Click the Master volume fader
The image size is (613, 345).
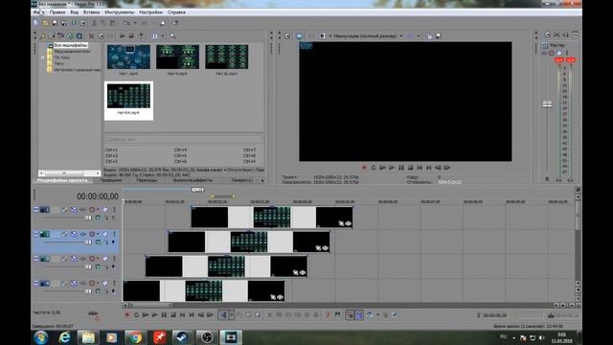coord(547,104)
